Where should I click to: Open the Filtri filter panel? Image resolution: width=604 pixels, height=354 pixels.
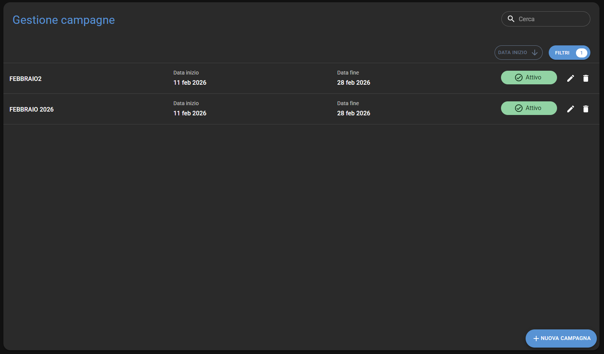(x=563, y=53)
